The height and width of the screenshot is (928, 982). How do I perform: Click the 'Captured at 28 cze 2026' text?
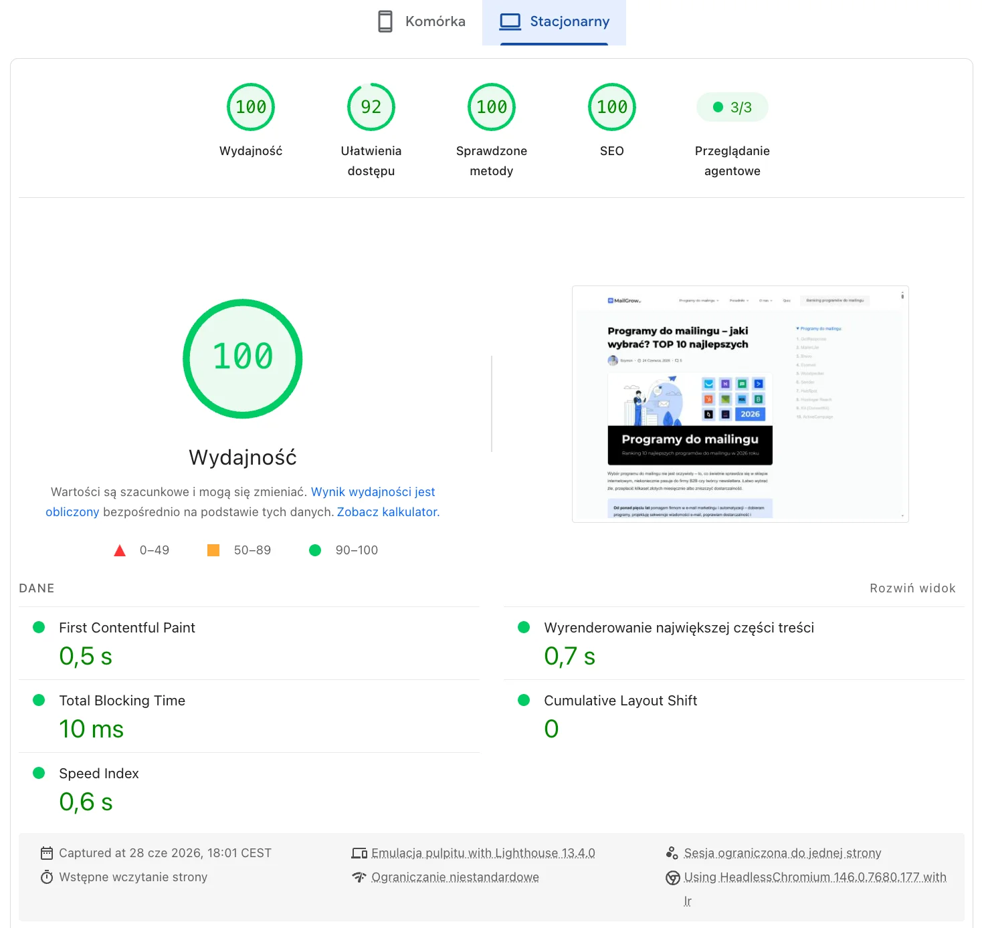tap(165, 853)
